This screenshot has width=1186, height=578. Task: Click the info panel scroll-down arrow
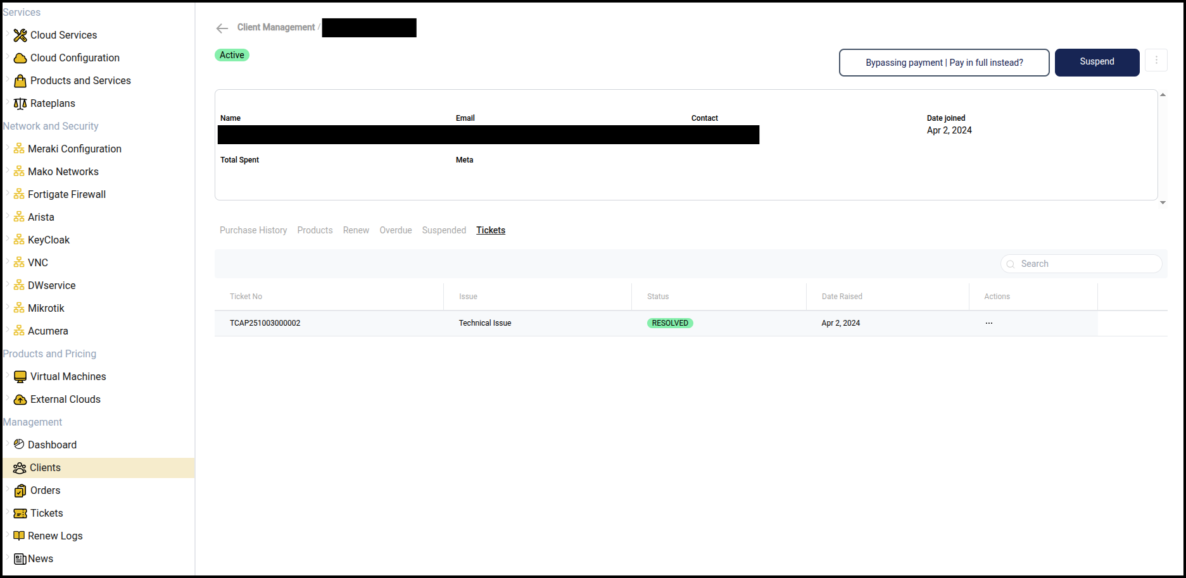click(x=1163, y=202)
